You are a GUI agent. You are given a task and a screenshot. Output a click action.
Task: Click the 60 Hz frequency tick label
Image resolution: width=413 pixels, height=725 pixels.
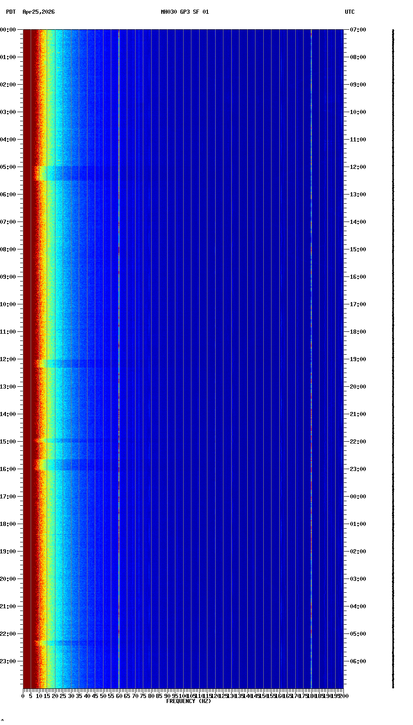pos(119,696)
